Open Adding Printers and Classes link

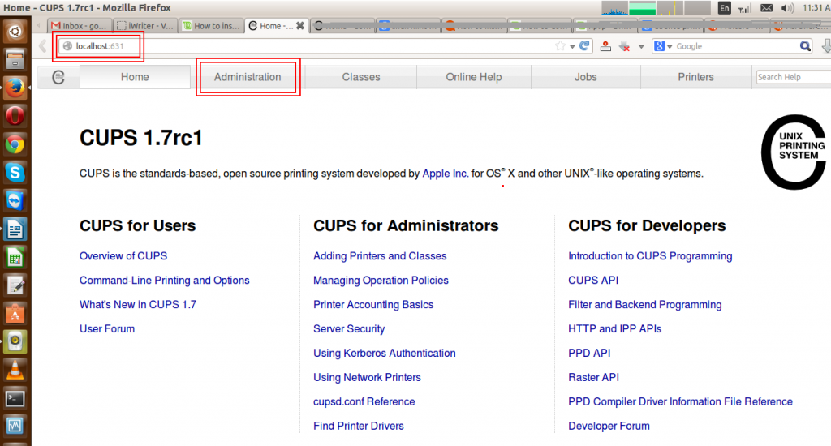(x=380, y=256)
